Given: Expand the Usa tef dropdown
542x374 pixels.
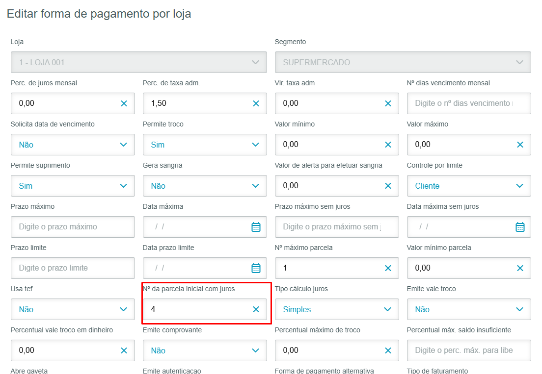Looking at the screenshot, I should pos(123,309).
